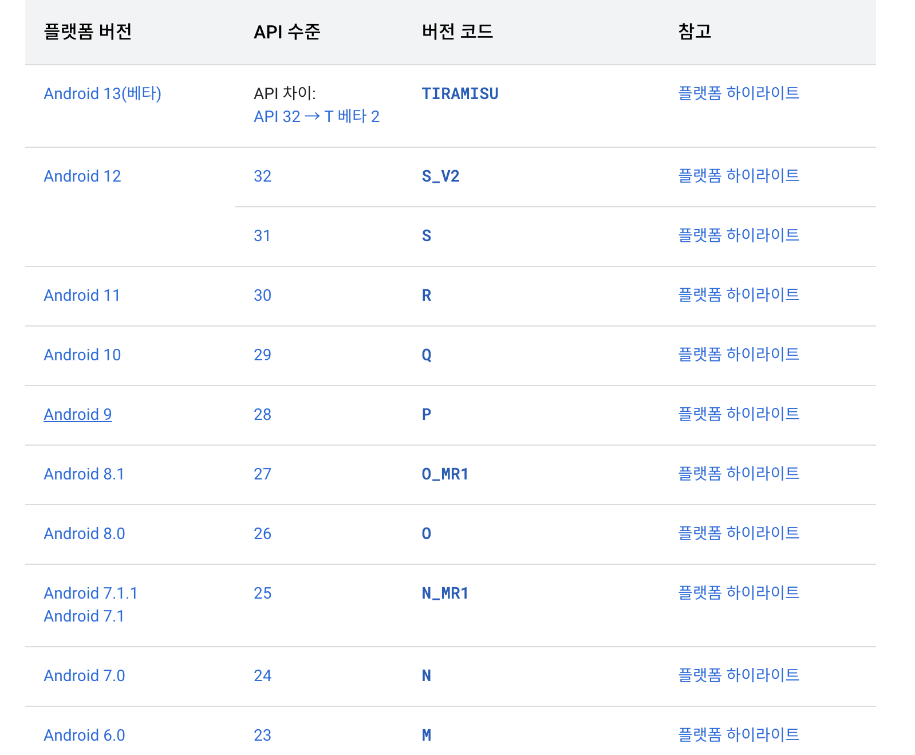Select version code N in the Android 7.0 row
This screenshot has height=755, width=915.
[x=427, y=675]
